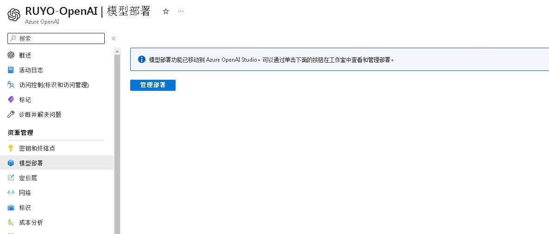Select 模型部署 in the sidebar
Image resolution: width=549 pixels, height=234 pixels.
(57, 163)
